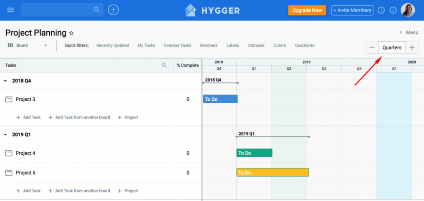The width and height of the screenshot is (424, 201).
Task: Select the Labels quick filter
Action: pyautogui.click(x=233, y=45)
